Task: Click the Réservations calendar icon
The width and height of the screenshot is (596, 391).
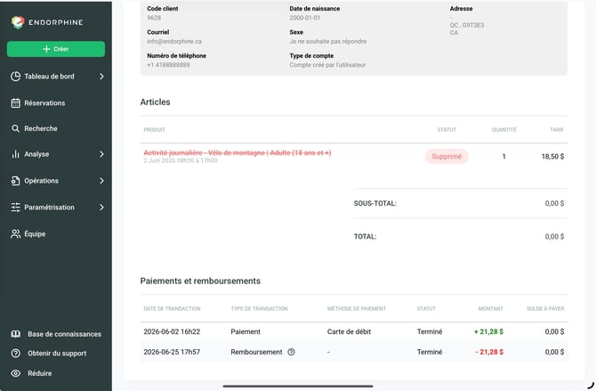Action: pos(16,103)
